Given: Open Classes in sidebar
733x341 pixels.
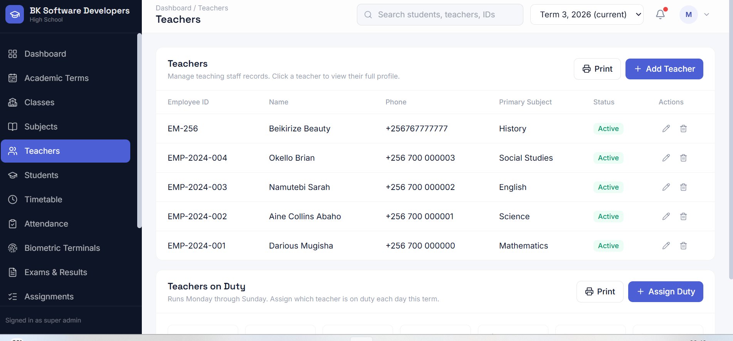Looking at the screenshot, I should (66, 102).
